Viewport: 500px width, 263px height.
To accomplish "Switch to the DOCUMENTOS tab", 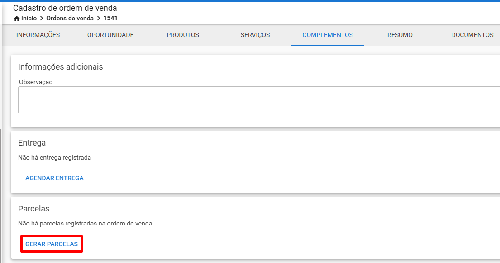I will (472, 35).
